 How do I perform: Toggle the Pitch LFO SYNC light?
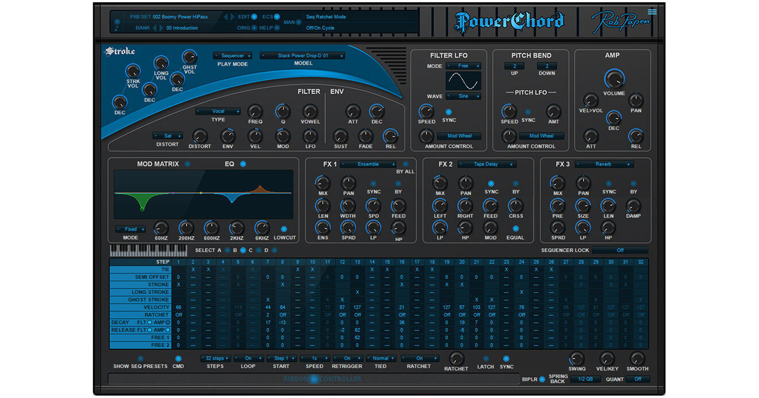coord(528,112)
